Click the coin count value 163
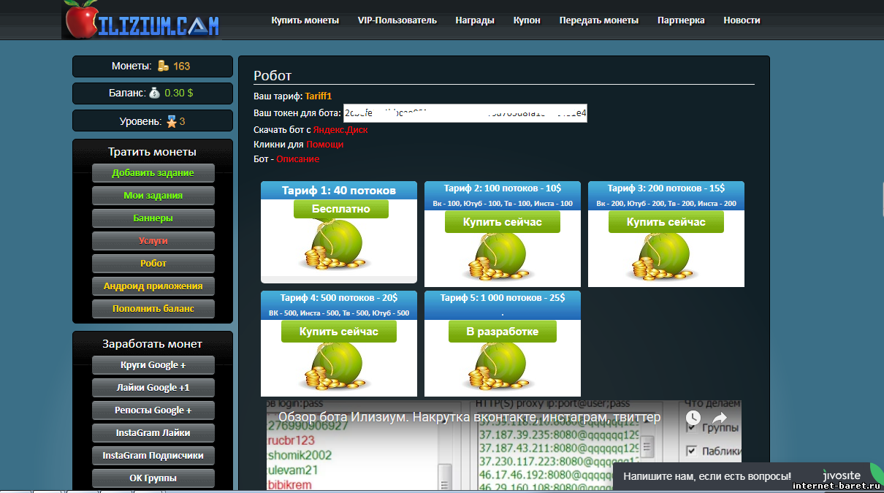Viewport: 884px width, 493px height. 182,66
